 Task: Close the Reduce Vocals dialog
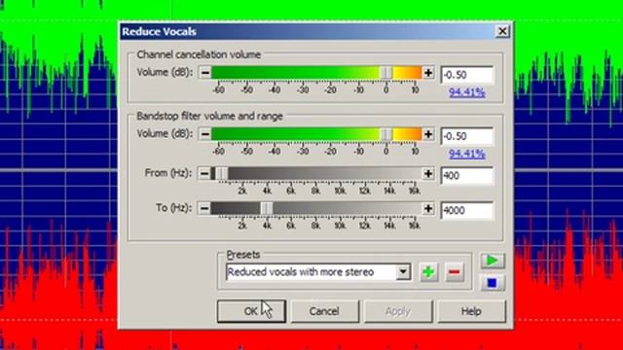(502, 31)
